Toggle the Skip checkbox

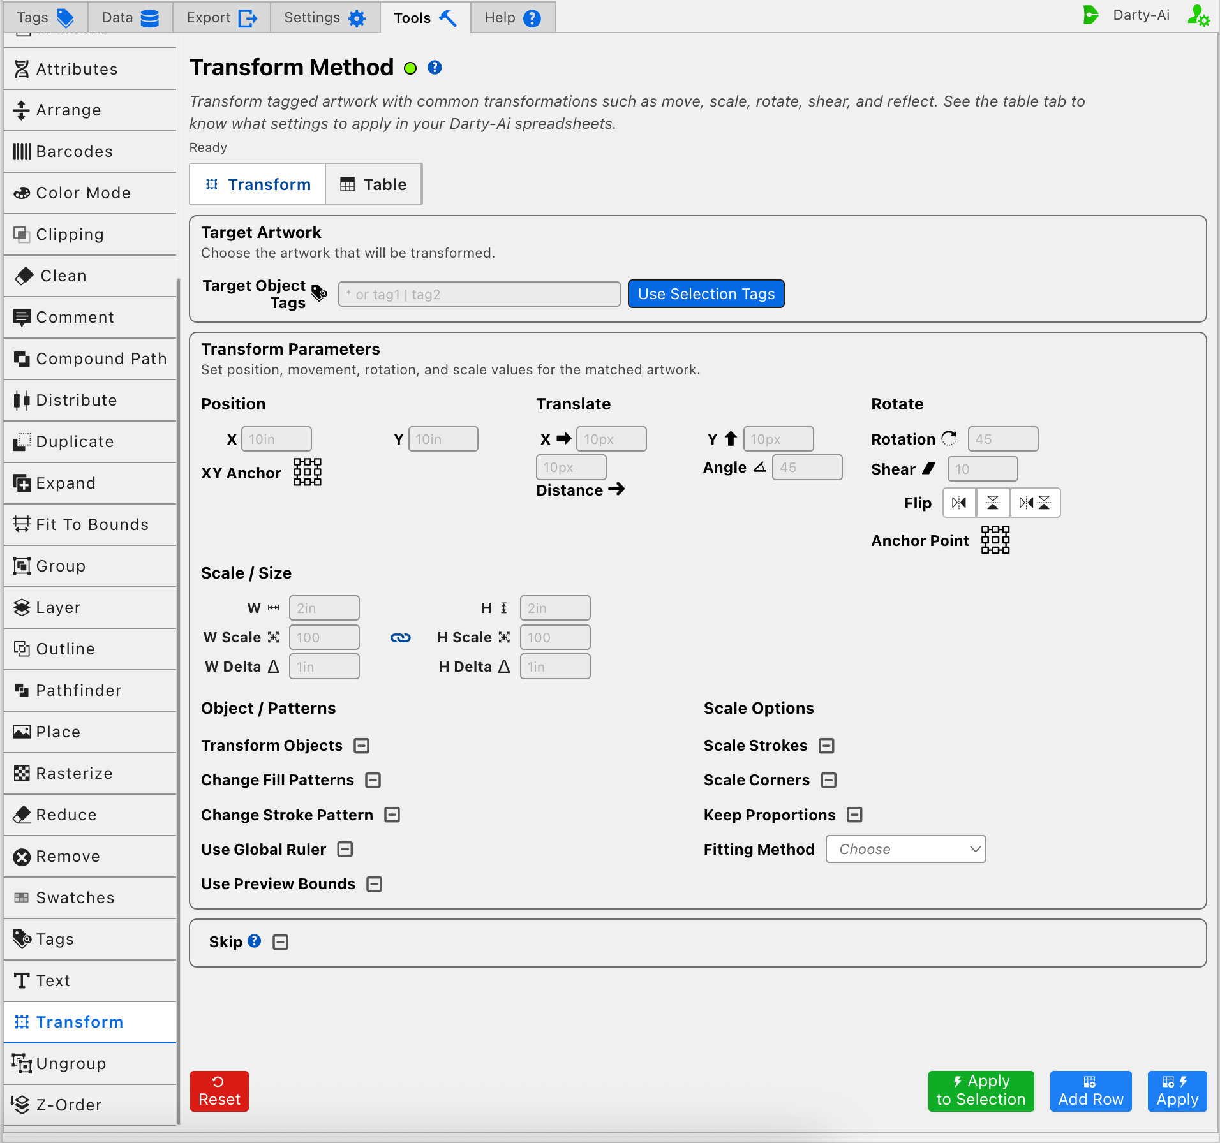coord(281,942)
